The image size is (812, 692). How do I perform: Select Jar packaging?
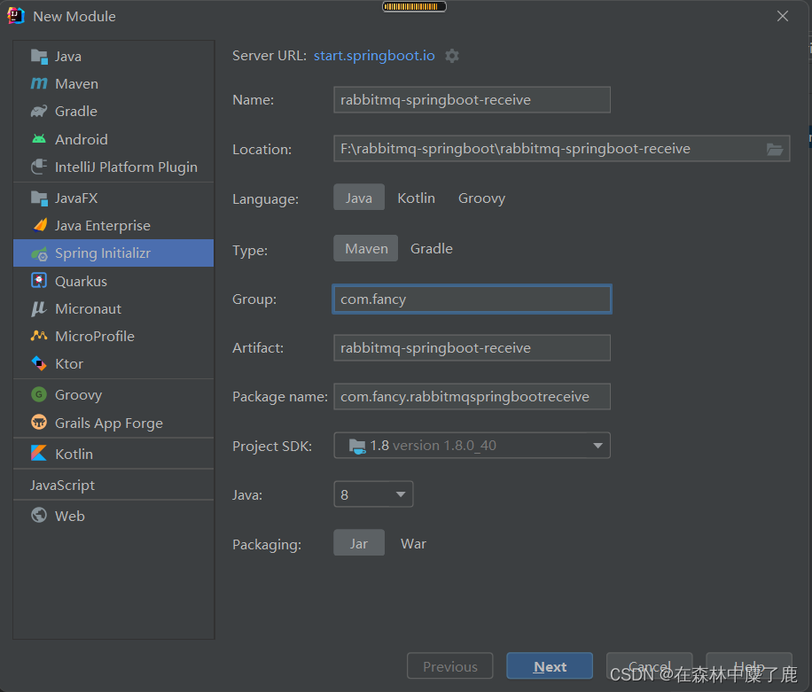(x=359, y=543)
